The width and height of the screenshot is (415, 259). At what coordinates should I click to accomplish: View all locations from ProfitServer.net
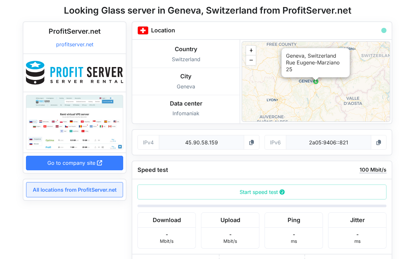pos(75,190)
